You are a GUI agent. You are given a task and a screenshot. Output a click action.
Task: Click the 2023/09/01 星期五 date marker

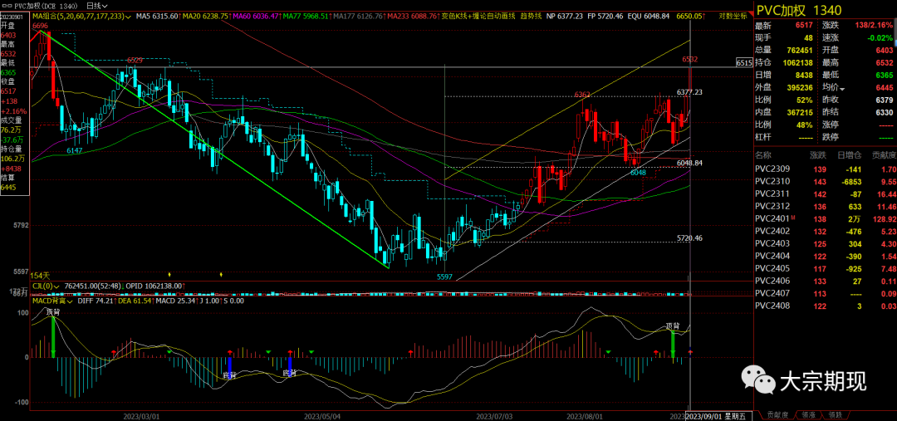[x=717, y=414]
